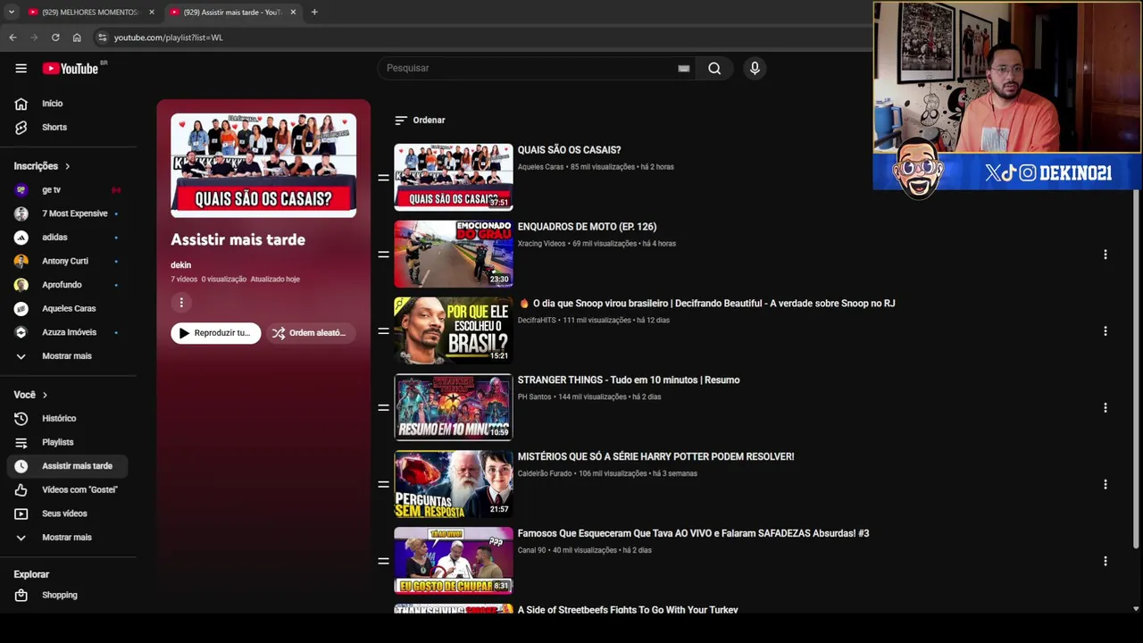The width and height of the screenshot is (1143, 643).
Task: Open Aprofundo subscription channel
Action: (x=68, y=285)
